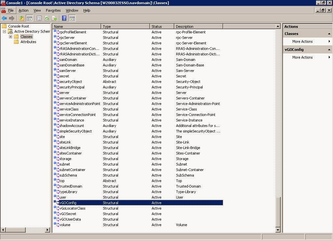Open the Favorites menu
This screenshot has height=241, width=333.
[53, 10]
